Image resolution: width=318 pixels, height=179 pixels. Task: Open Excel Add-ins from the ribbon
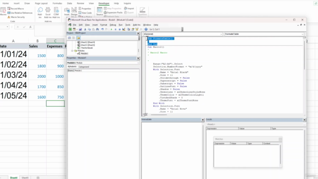pyautogui.click(x=48, y=12)
